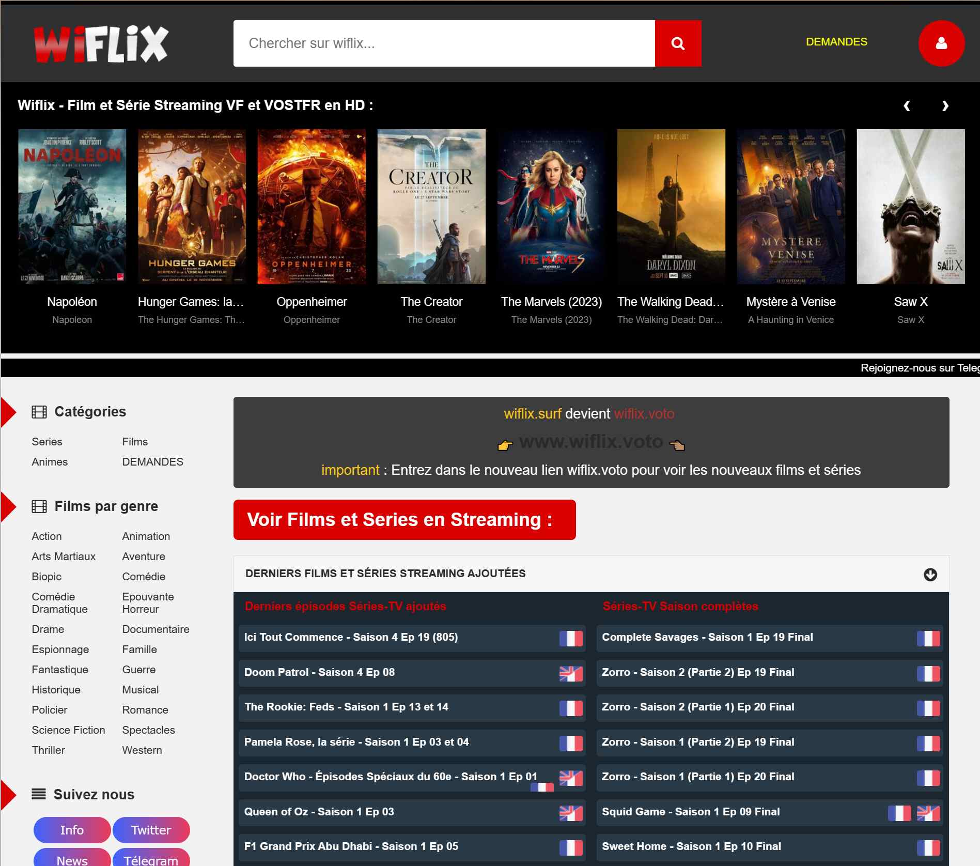Click Voir Films et Series en Streaming button
The height and width of the screenshot is (866, 980).
[405, 520]
